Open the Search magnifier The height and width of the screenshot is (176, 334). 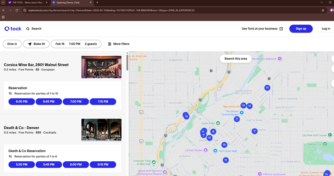pyautogui.click(x=28, y=29)
